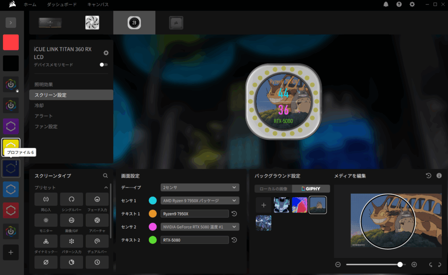Reset テキスト 1 to default
This screenshot has height=275, width=448.
(234, 214)
